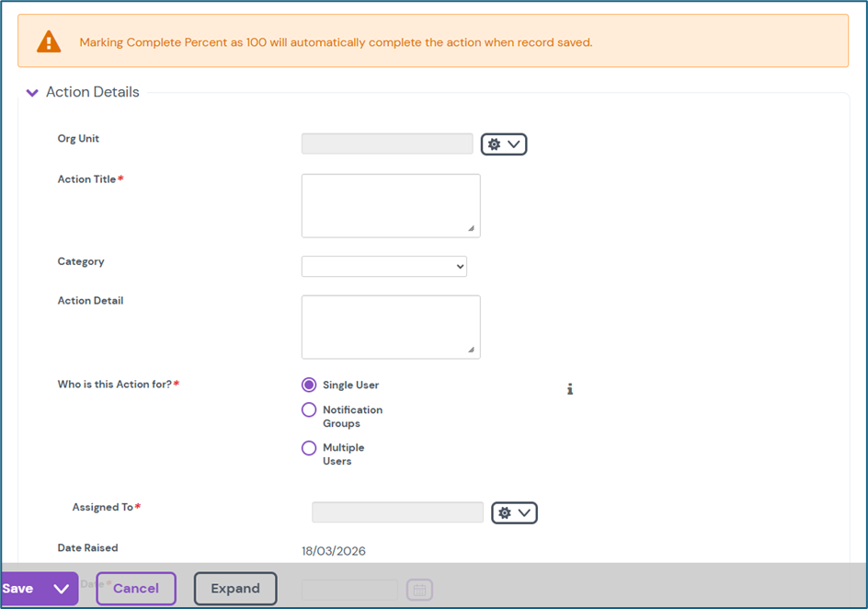
Task: Click inside the Action Detail text box
Action: [390, 326]
